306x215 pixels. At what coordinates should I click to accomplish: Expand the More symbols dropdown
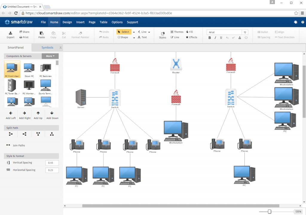coord(50,56)
